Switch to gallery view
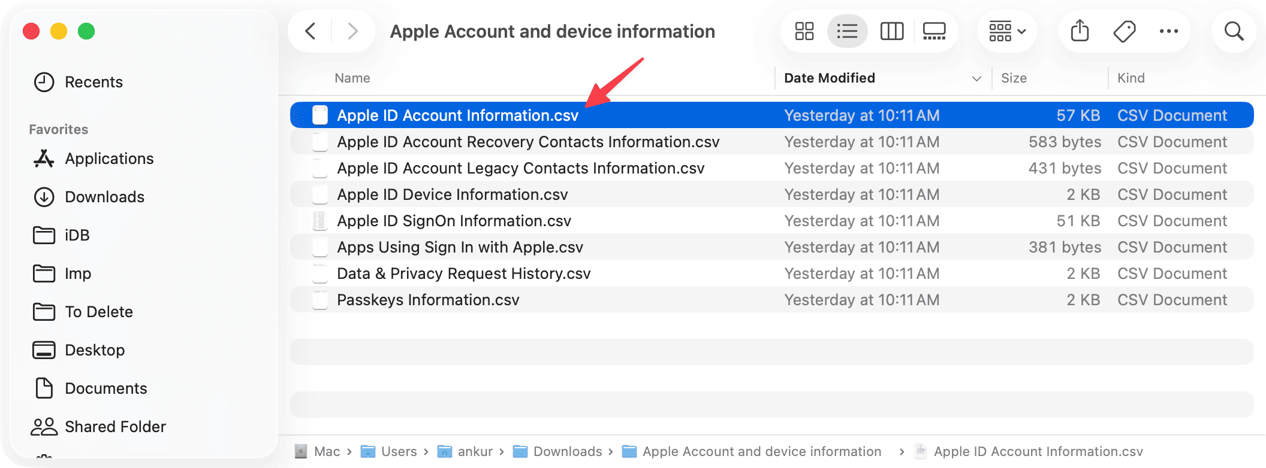Viewport: 1266px width, 468px height. click(x=935, y=31)
